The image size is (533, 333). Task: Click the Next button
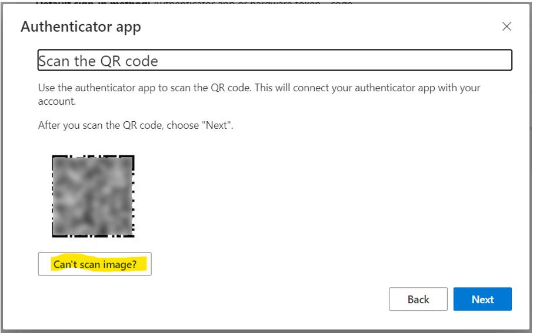(482, 299)
